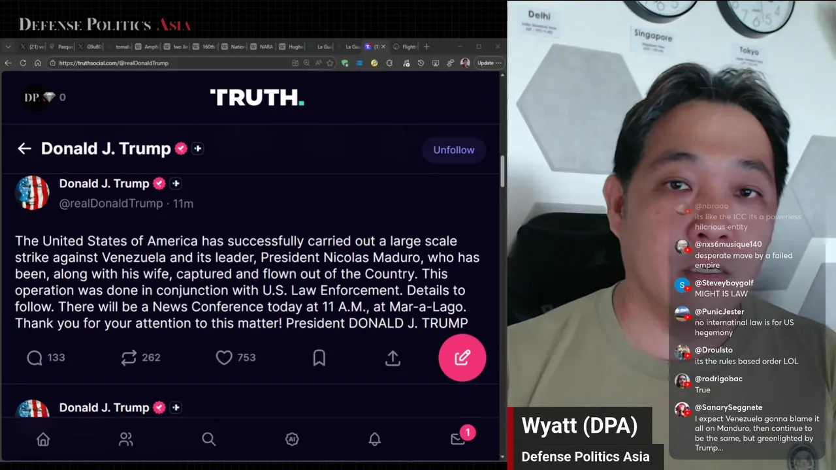Share the Venezuela strike post
The width and height of the screenshot is (836, 470).
click(393, 358)
